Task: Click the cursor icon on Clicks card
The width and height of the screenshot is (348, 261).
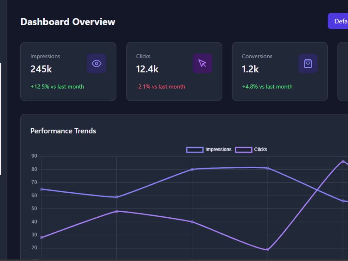Action: [202, 64]
